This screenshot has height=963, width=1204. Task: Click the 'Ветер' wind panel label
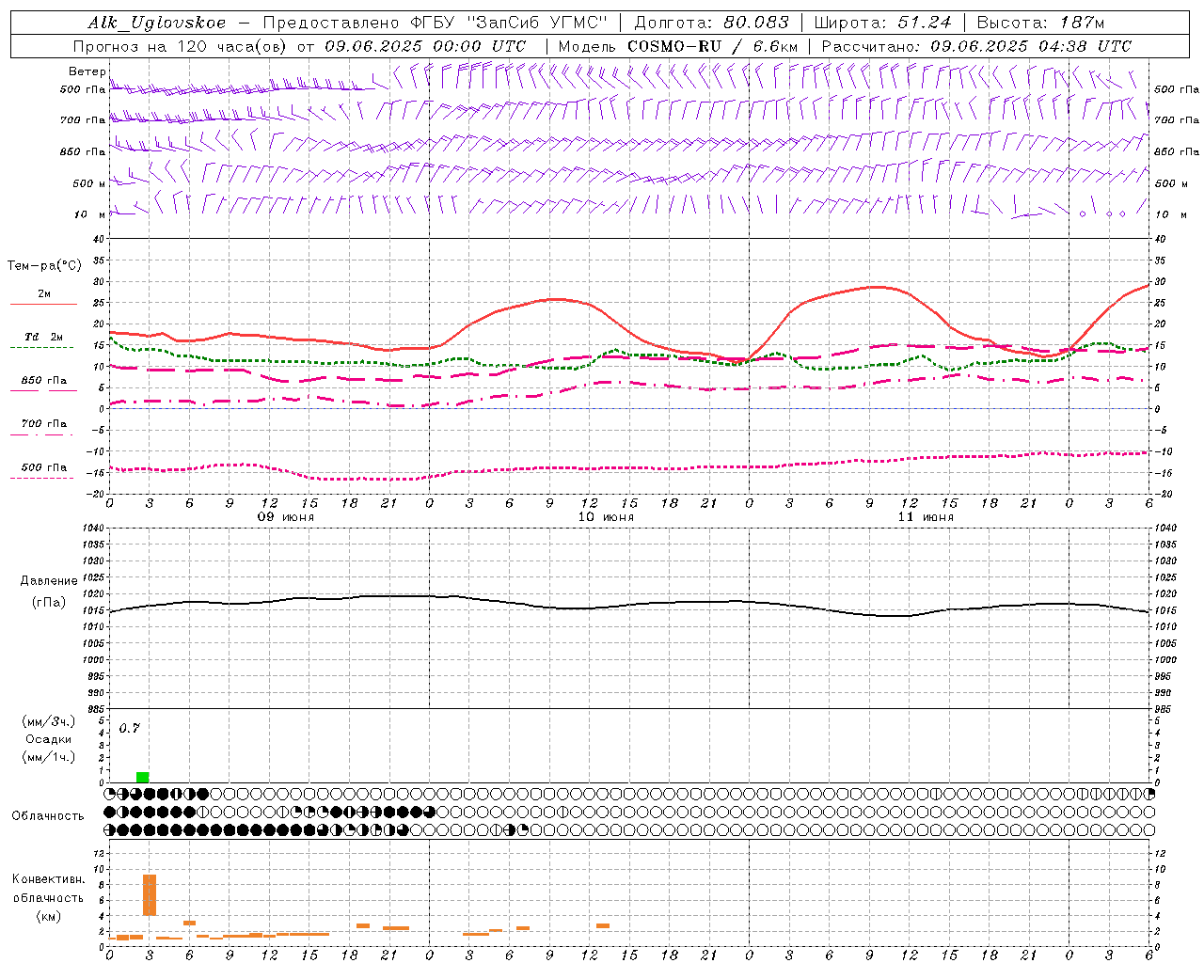pos(87,71)
